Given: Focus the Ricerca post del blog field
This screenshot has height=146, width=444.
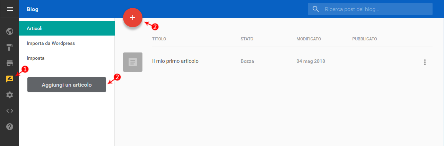Looking at the screenshot, I should [370, 9].
